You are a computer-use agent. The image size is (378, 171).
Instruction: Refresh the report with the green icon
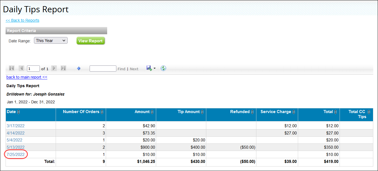point(163,68)
